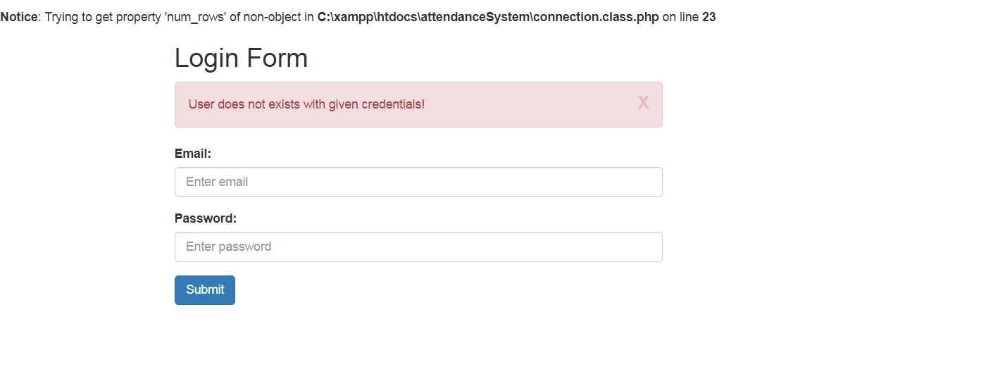This screenshot has height=372, width=993.
Task: Click the bold Notice word
Action: (x=19, y=17)
